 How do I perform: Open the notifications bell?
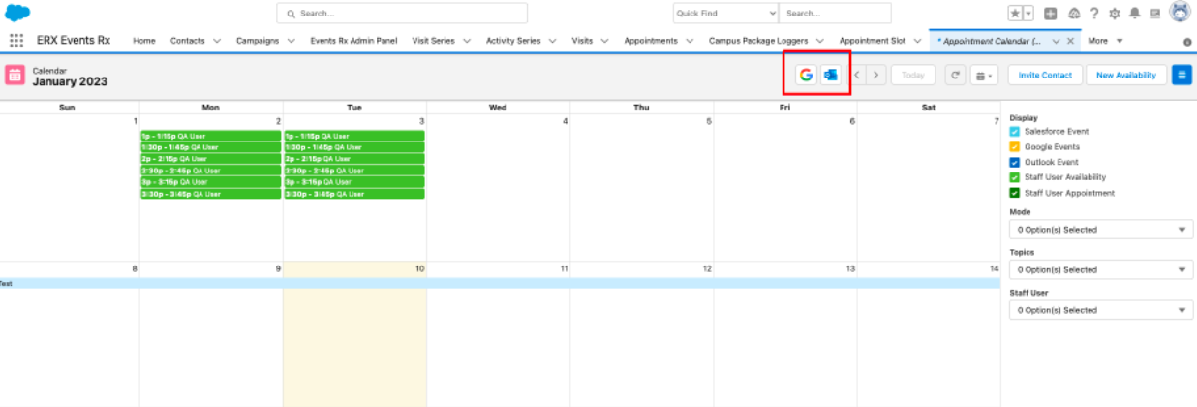click(1134, 13)
